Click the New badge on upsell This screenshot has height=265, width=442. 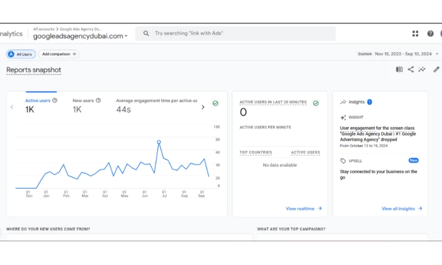click(x=413, y=161)
